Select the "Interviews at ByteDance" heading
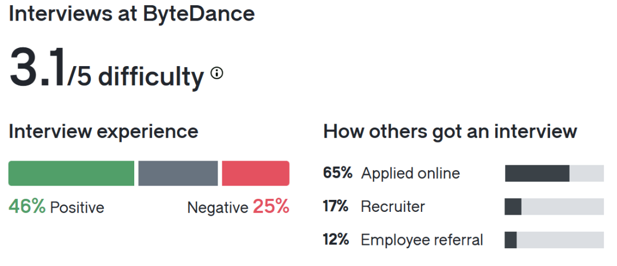The image size is (617, 266). [132, 14]
